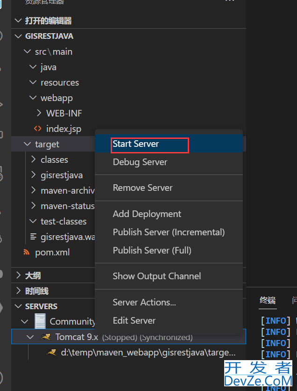The width and height of the screenshot is (297, 391).
Task: Collapse the src\main folder chevron
Action: 27,51
